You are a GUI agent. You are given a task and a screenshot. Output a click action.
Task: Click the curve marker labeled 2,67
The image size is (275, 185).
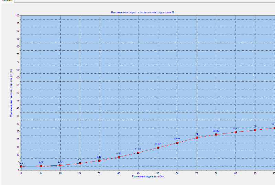pos(41,166)
